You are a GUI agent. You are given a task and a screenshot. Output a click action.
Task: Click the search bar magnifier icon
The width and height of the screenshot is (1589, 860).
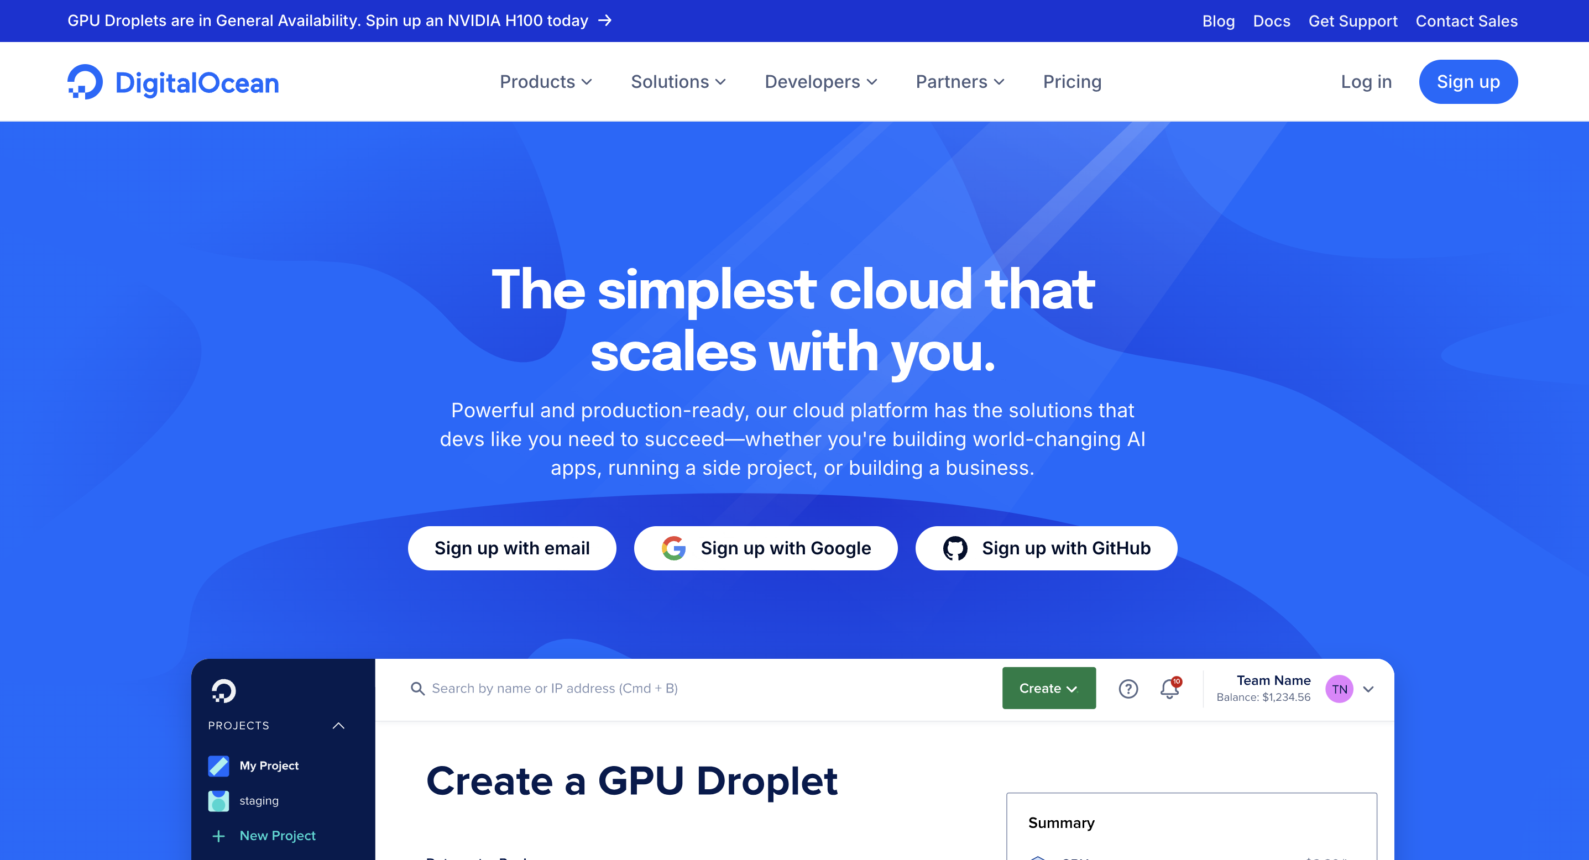pyautogui.click(x=416, y=688)
